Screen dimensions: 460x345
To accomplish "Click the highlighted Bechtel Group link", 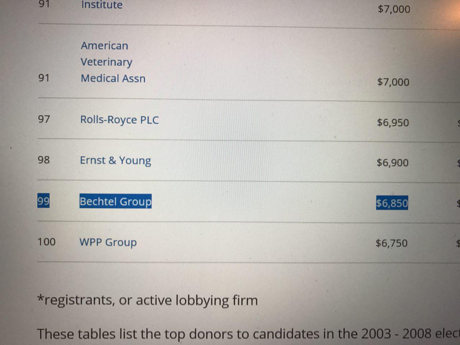I will 115,201.
